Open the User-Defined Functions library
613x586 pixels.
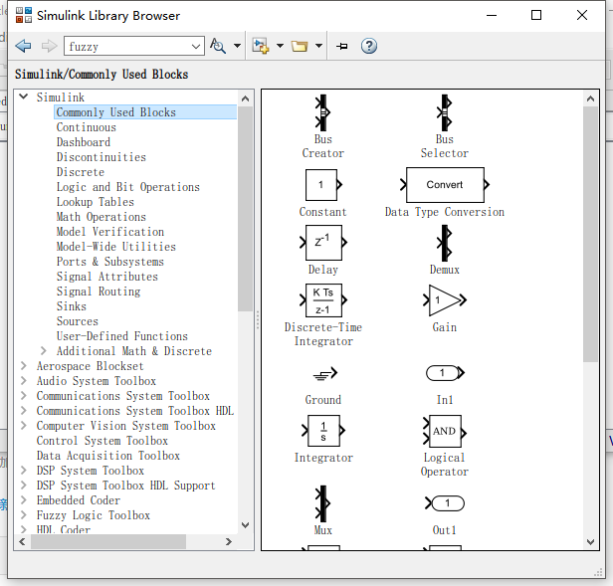(121, 336)
